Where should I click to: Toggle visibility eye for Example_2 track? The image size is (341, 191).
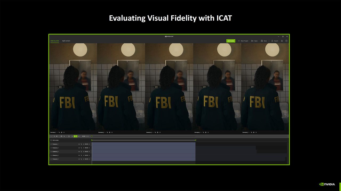79,148
